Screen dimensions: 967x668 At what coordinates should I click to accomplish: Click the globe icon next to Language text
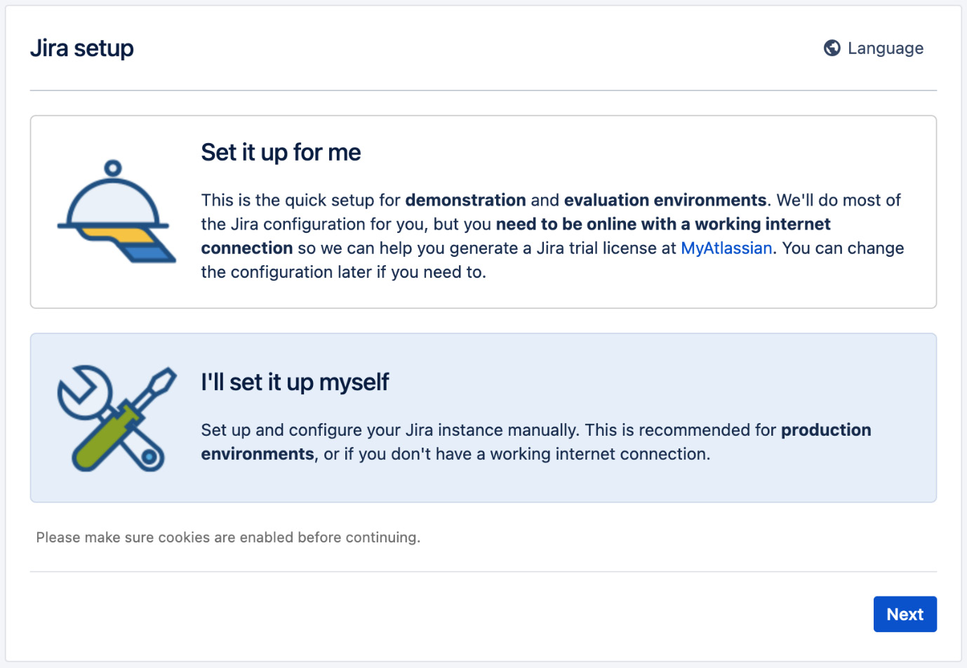point(832,48)
